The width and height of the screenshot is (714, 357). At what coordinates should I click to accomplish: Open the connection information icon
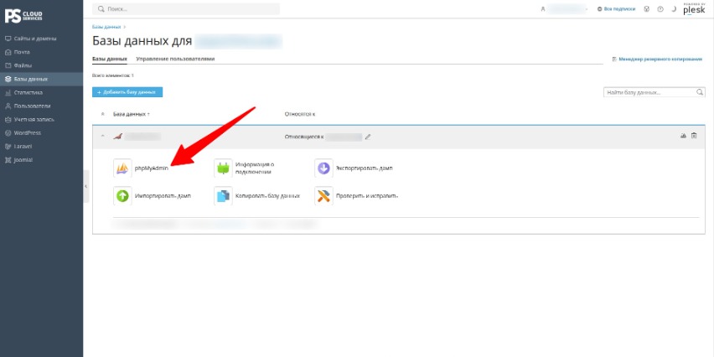point(223,168)
